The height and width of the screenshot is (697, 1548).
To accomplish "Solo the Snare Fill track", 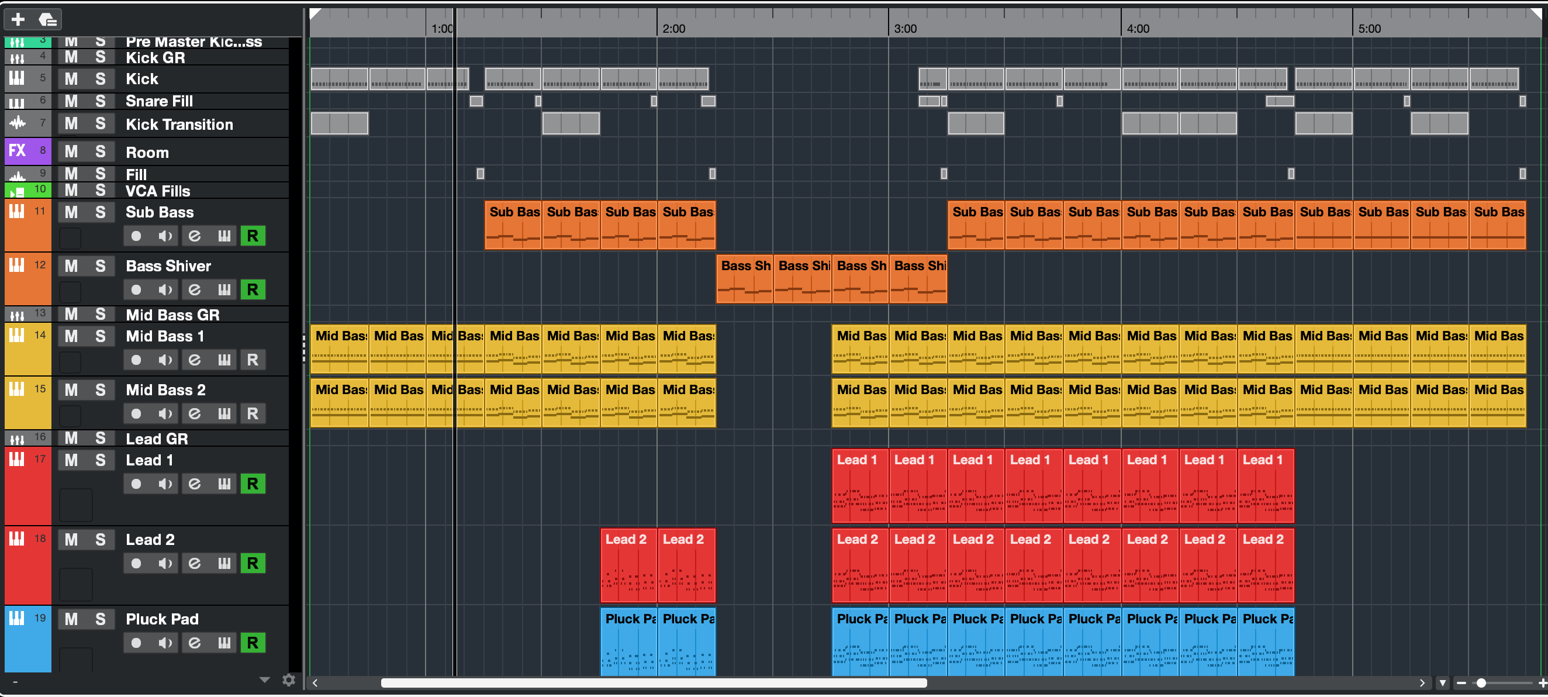I will (101, 101).
